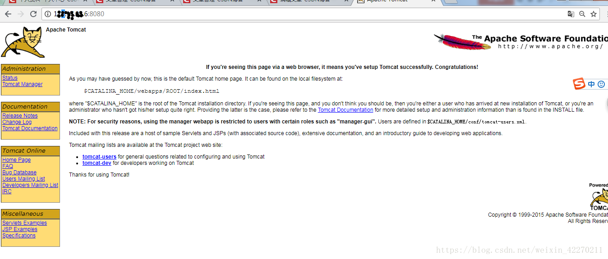This screenshot has height=259, width=608.
Task: Bookmark this page with the star icon
Action: (594, 14)
